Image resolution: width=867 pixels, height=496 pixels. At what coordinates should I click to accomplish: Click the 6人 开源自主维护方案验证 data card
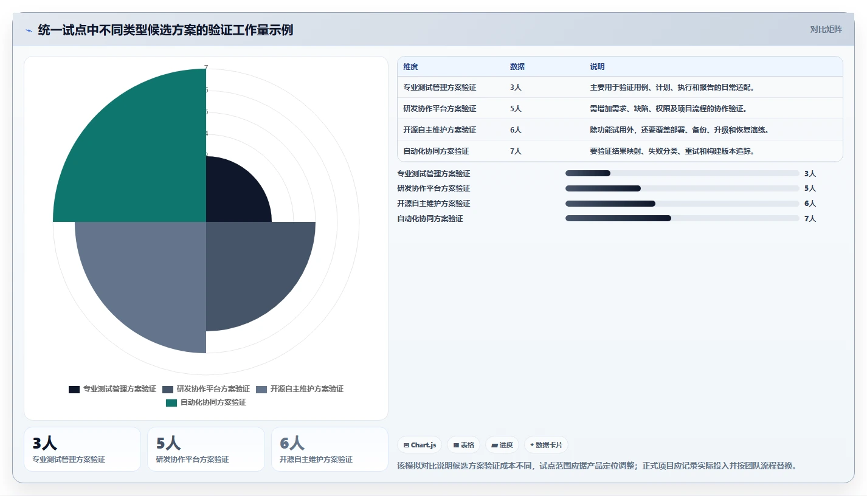pyautogui.click(x=330, y=449)
